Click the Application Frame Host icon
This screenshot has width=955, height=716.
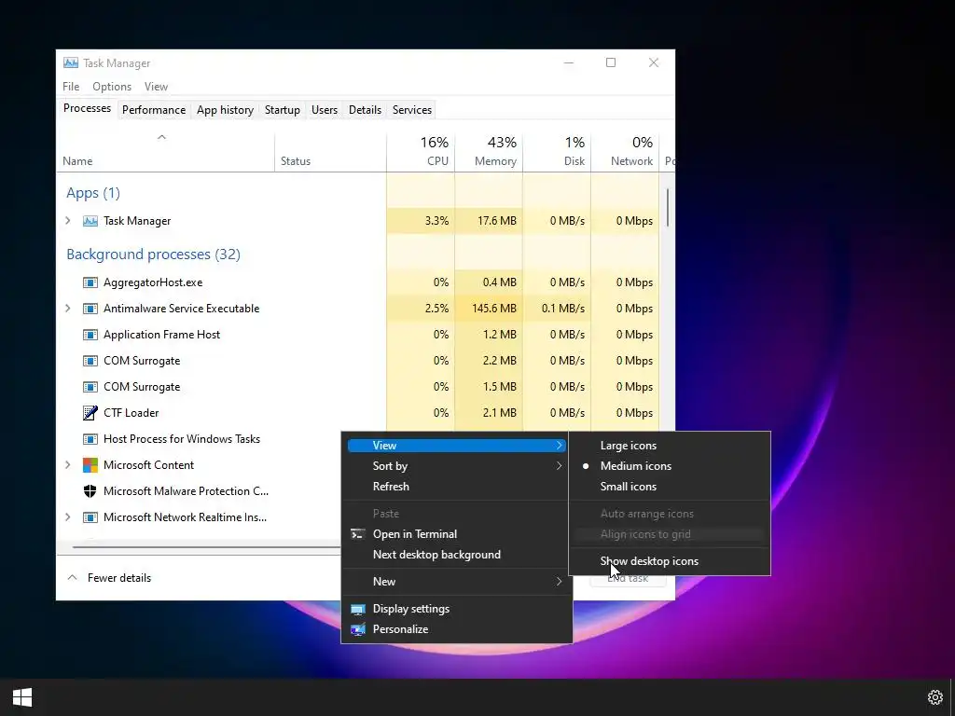click(90, 335)
